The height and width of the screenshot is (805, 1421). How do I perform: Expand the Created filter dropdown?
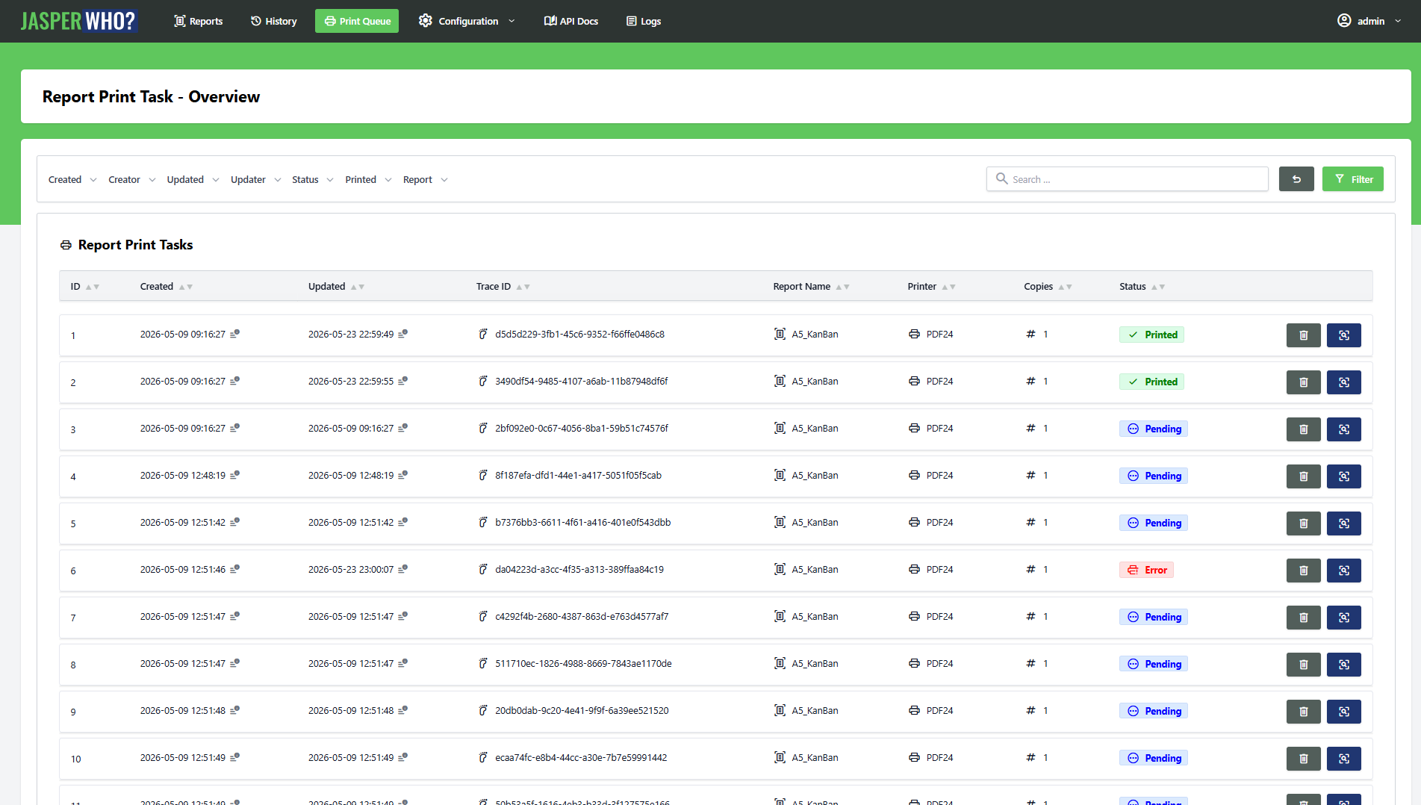coord(72,179)
